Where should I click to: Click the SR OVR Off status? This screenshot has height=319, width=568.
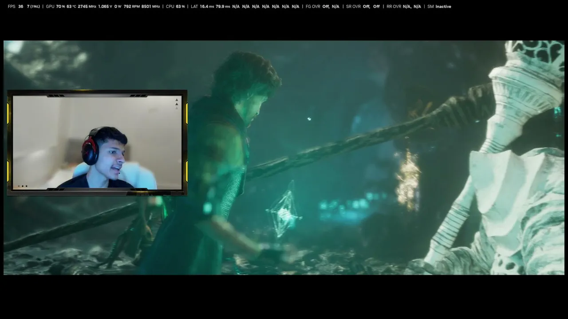pyautogui.click(x=363, y=7)
